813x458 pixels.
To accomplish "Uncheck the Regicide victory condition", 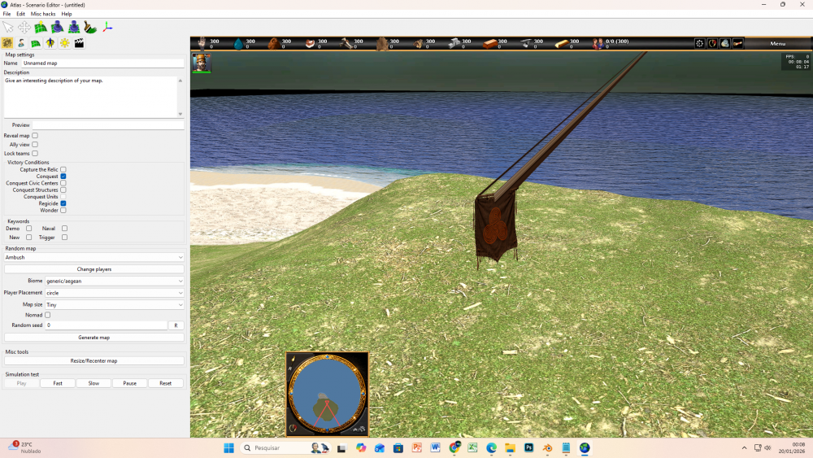I will point(63,203).
